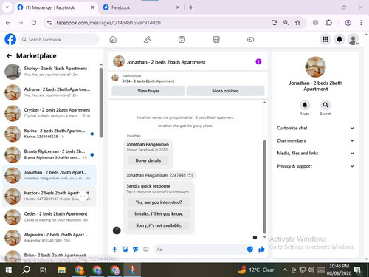Open the tab search dropdown arrow
This screenshot has width=369, height=277.
coord(7,7)
